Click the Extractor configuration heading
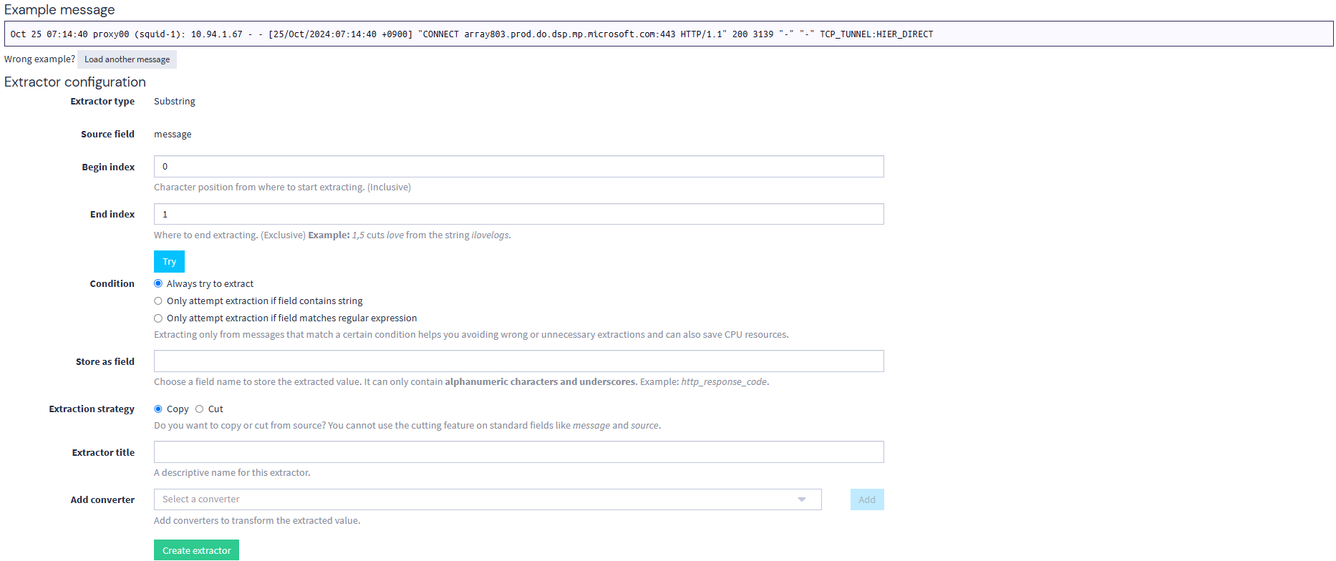The width and height of the screenshot is (1336, 561). (75, 82)
